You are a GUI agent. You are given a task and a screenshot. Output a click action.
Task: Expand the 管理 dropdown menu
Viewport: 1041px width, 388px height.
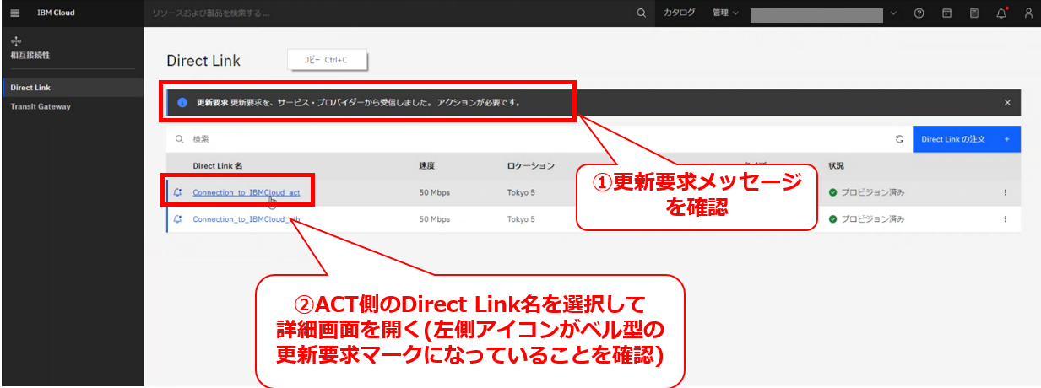(724, 13)
